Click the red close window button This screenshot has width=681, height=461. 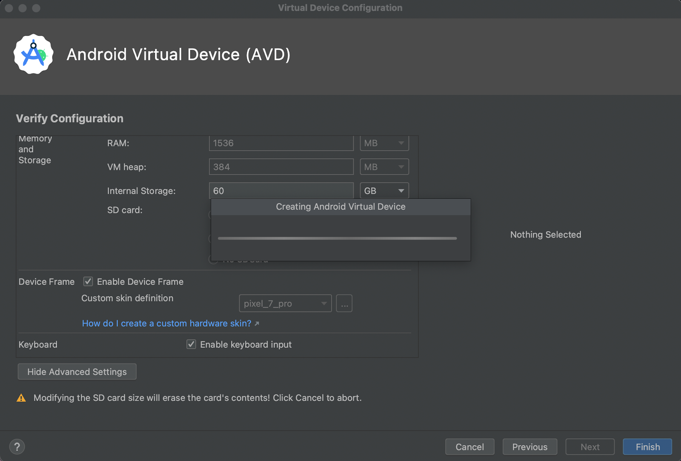tap(9, 8)
